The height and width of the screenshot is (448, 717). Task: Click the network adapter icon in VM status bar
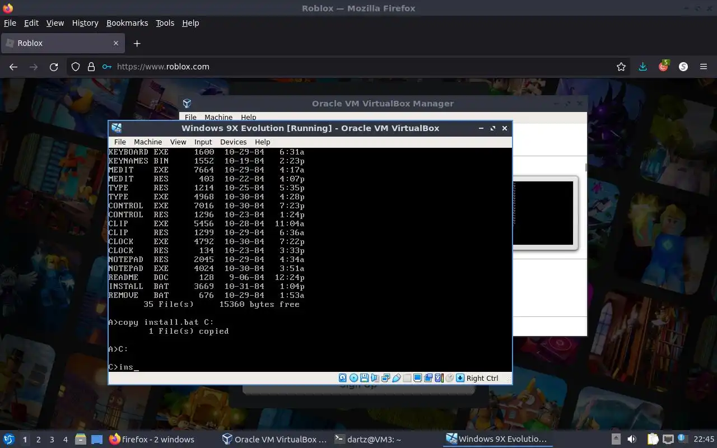coord(385,378)
